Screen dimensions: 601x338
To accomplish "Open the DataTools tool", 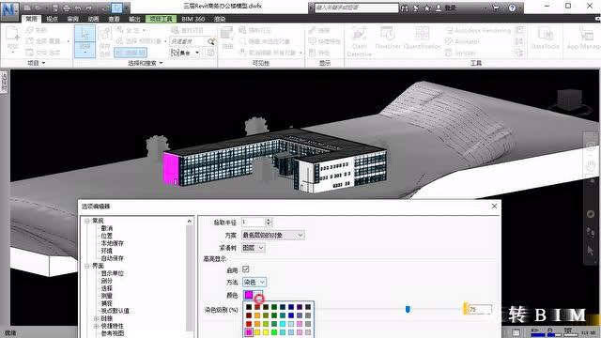I will 545,38.
